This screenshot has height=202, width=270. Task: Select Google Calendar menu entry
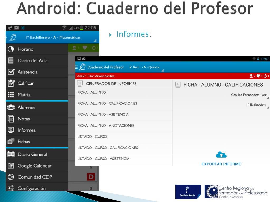pos(37,166)
